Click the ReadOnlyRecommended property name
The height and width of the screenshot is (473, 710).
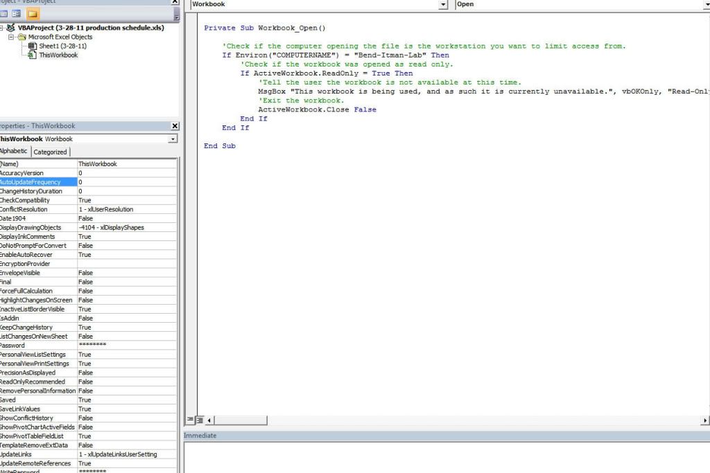tap(33, 382)
